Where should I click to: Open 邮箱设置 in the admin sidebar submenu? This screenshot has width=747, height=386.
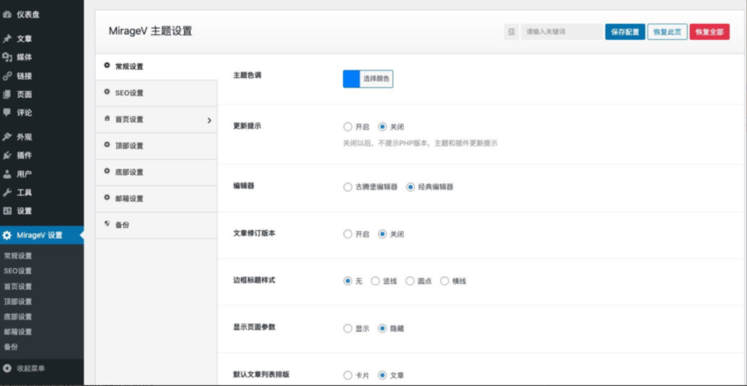18,332
